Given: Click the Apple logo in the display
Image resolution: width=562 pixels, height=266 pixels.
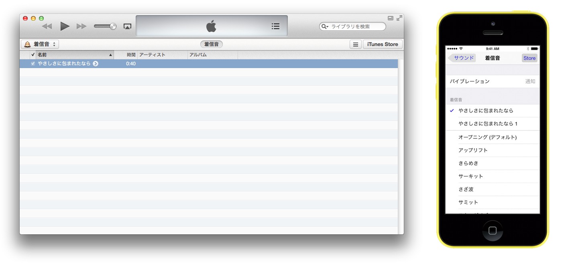Looking at the screenshot, I should (211, 26).
